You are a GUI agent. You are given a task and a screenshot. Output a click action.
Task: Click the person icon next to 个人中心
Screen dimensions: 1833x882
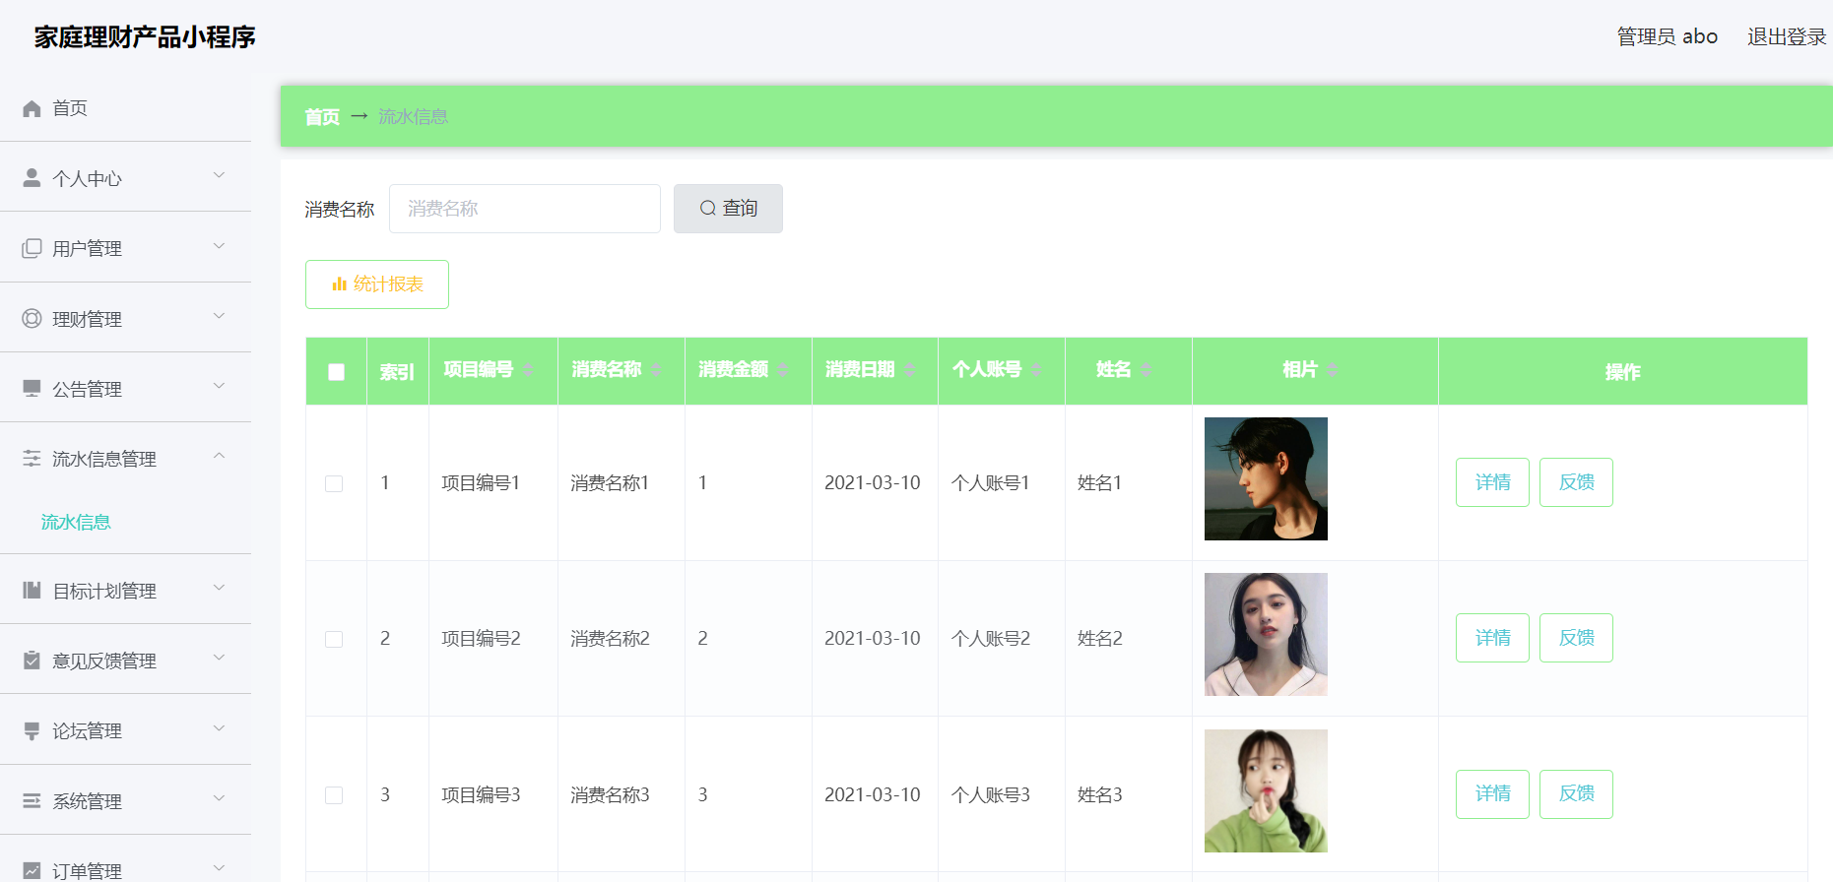pos(32,178)
